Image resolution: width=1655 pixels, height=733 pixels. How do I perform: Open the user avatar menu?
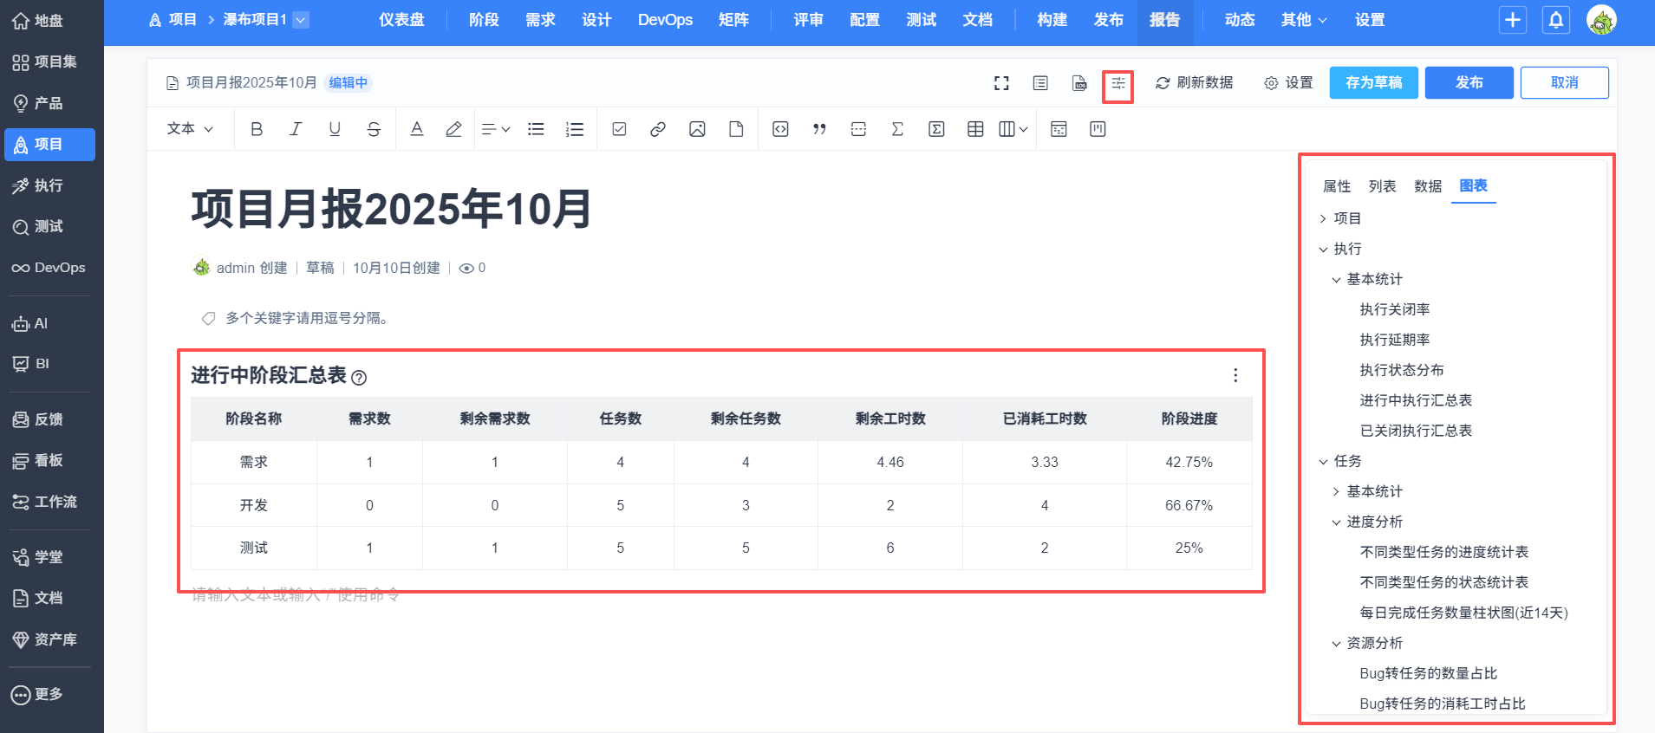pos(1601,20)
